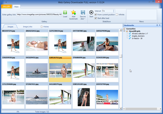Click the green Load gallery icon
Screen dimensions: 163x114
pyautogui.click(x=65, y=13)
